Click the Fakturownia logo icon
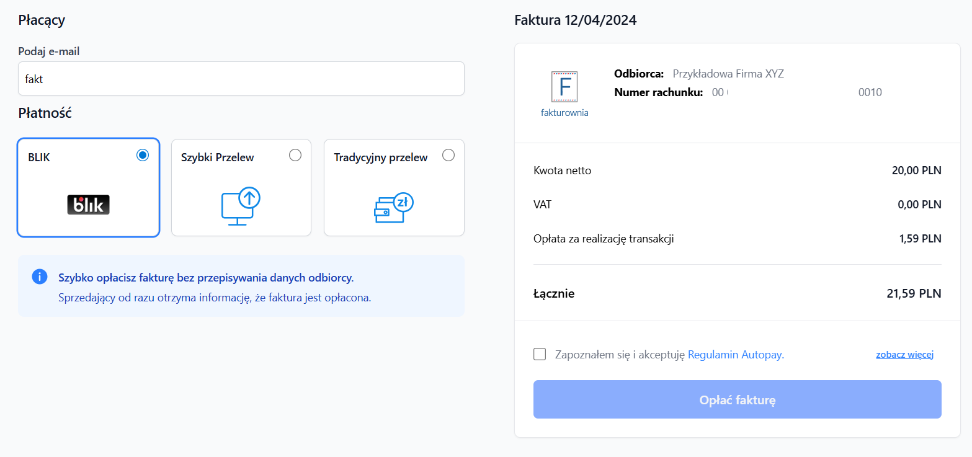The width and height of the screenshot is (972, 457). (x=564, y=87)
